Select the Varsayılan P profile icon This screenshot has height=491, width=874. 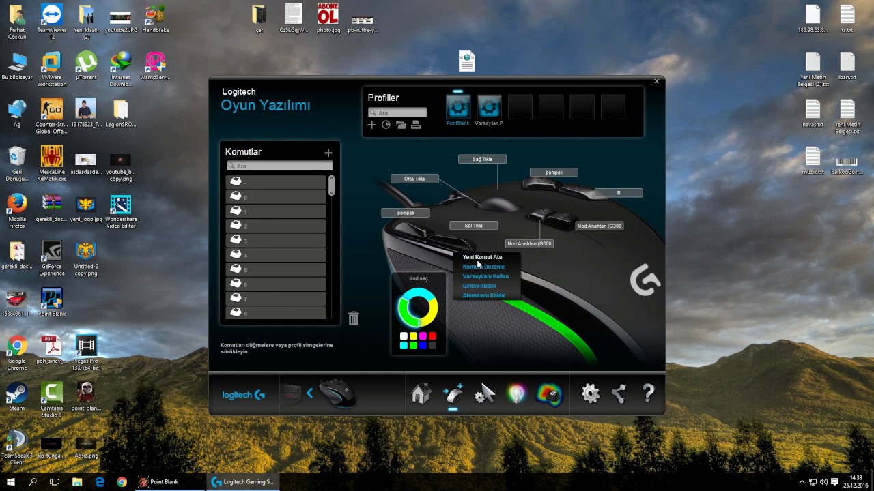point(488,107)
